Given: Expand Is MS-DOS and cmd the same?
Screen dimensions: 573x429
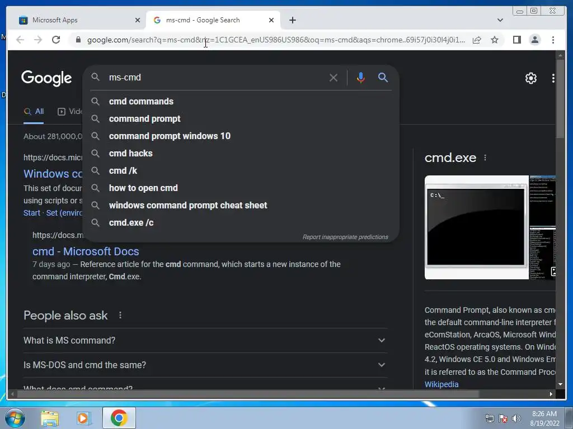Looking at the screenshot, I should pos(205,365).
